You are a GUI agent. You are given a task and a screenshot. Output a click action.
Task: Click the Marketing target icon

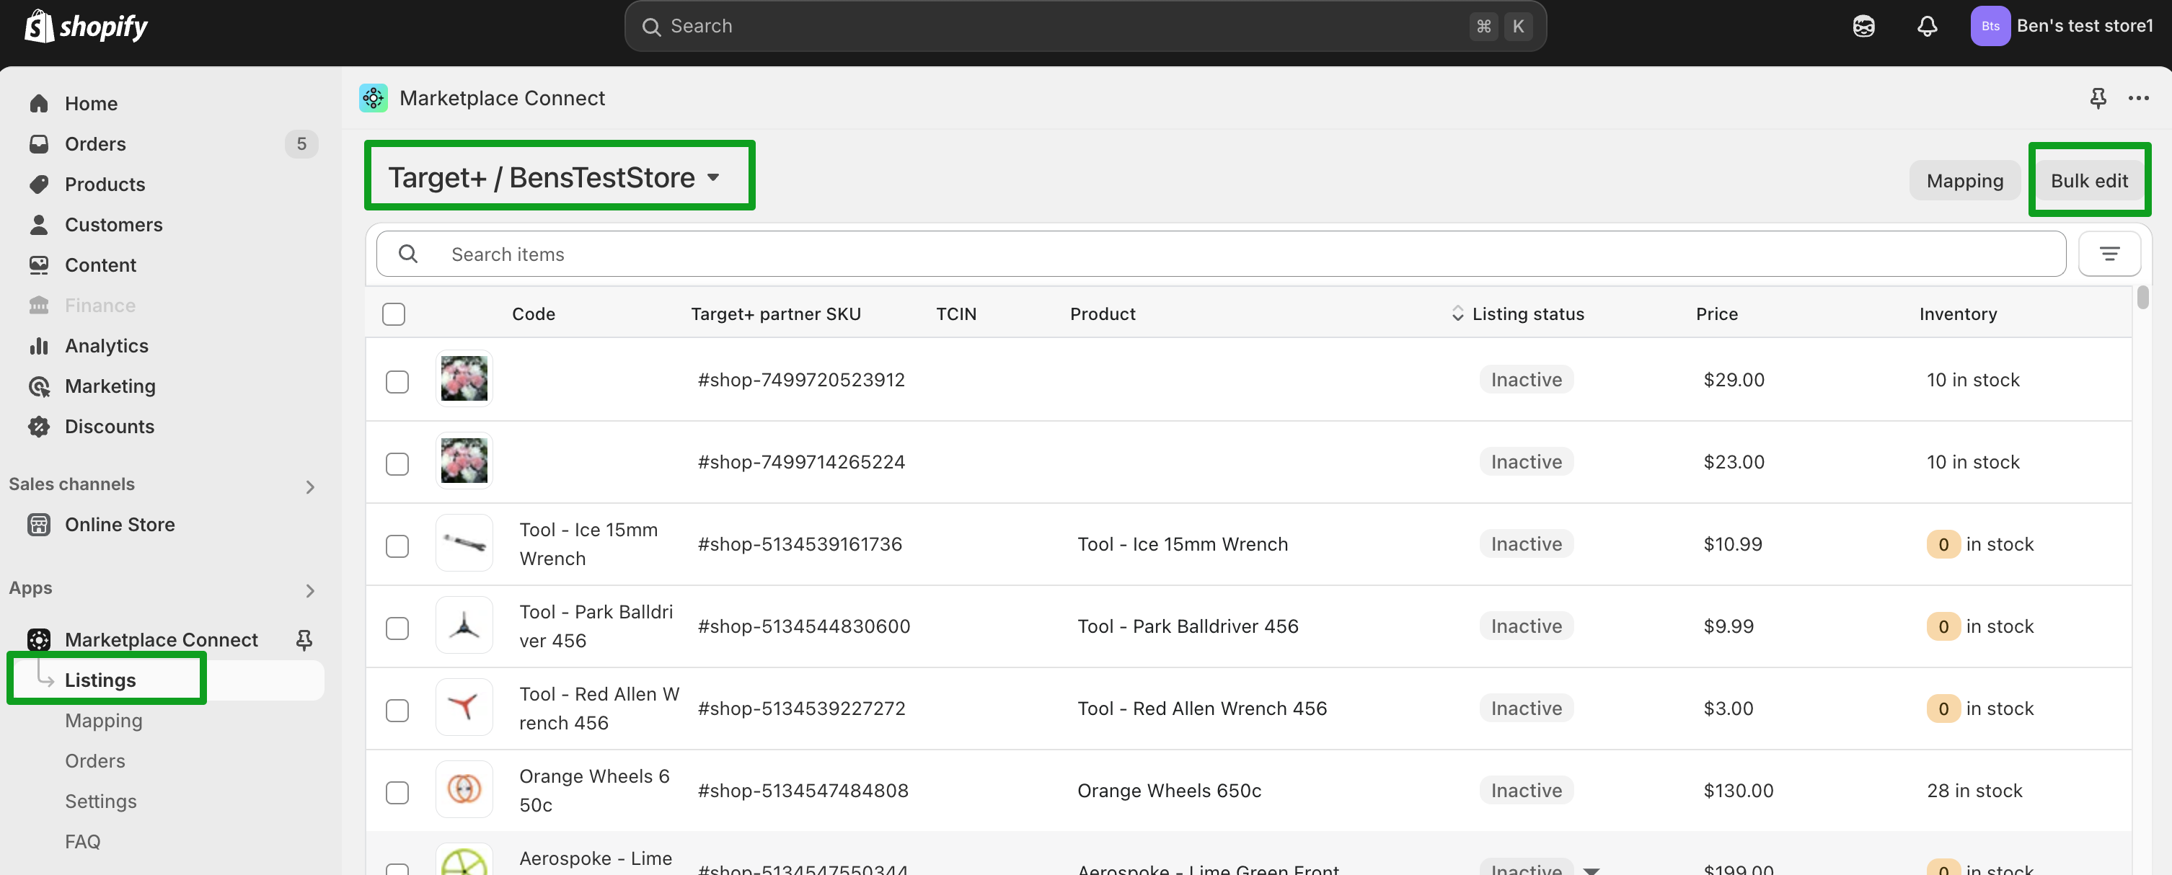coord(39,386)
